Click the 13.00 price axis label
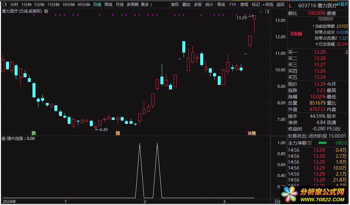This screenshot has height=205, width=350. [280, 20]
